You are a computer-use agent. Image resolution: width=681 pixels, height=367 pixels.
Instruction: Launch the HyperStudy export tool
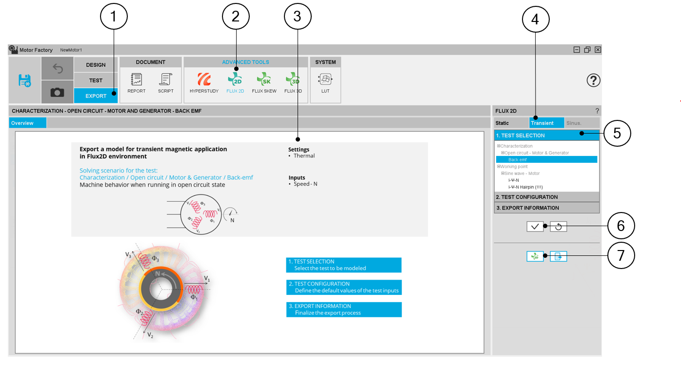point(204,82)
